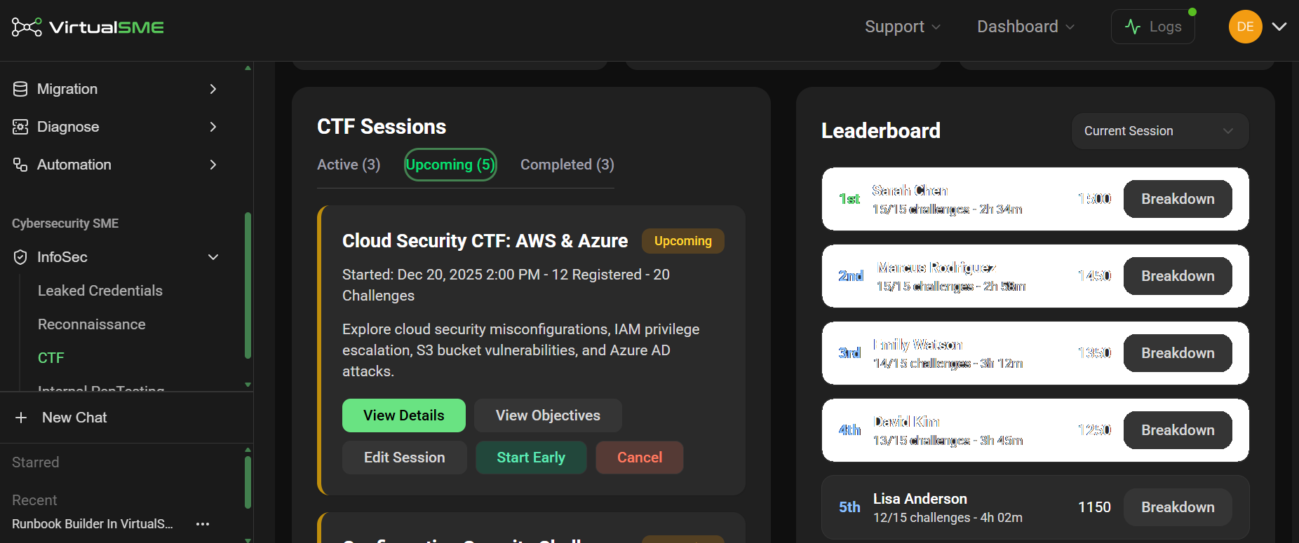This screenshot has width=1299, height=543.
Task: Switch to the Active (3) tab
Action: (349, 165)
